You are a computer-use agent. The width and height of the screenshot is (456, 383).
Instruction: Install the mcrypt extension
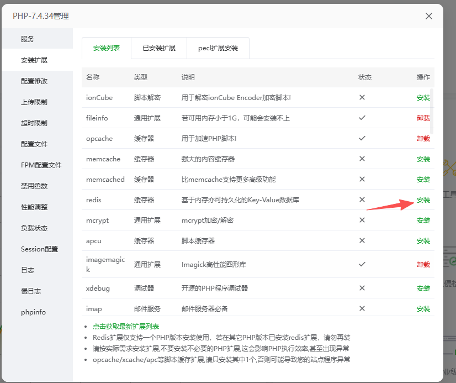423,221
